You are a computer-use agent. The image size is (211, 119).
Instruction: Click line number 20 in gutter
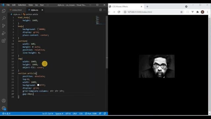(x=13, y=73)
